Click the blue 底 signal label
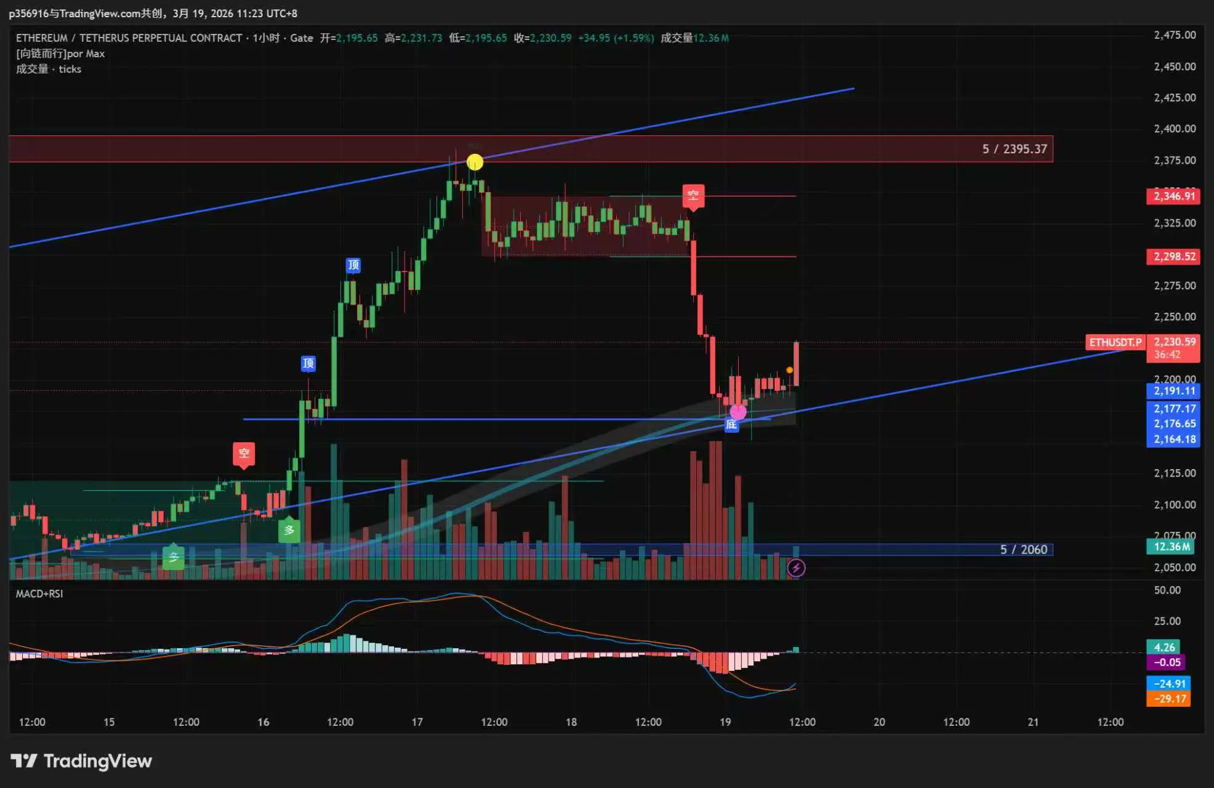This screenshot has height=788, width=1214. 731,425
